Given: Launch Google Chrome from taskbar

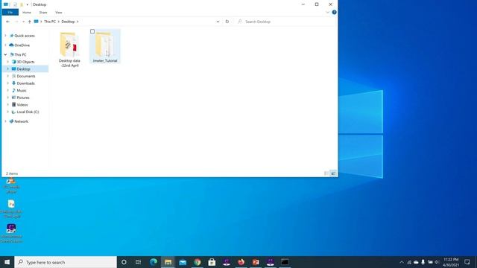Looking at the screenshot, I should coord(197,262).
